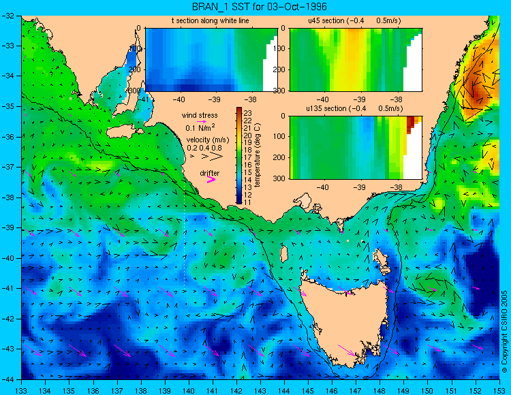Screen dimensions: 511x395
Task: Click the 'temperature (deg C)' color bar label
Action: [x=258, y=155]
